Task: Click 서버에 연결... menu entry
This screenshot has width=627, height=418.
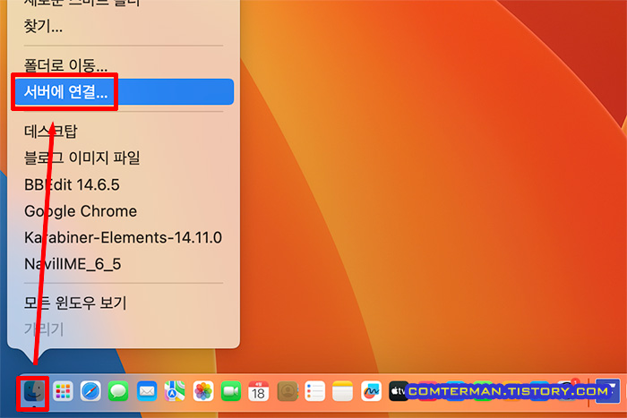Action: (x=124, y=92)
